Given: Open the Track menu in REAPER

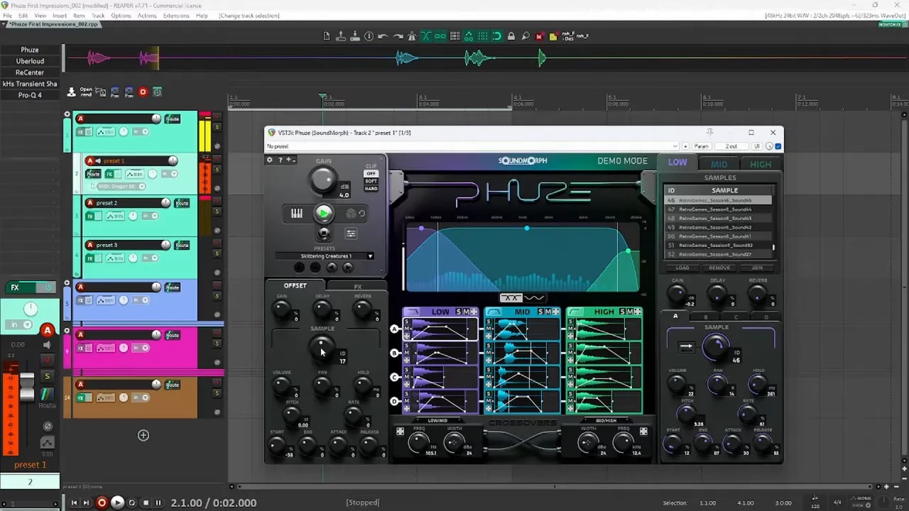Looking at the screenshot, I should pos(98,16).
